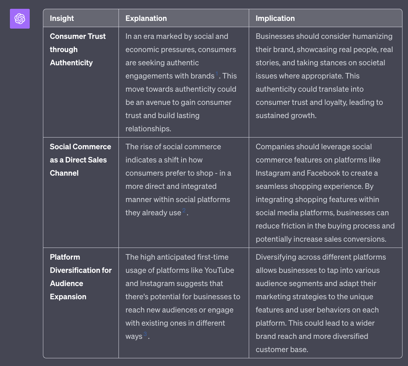This screenshot has height=366, width=408.
Task: Click the Insight column header
Action: tap(62, 18)
